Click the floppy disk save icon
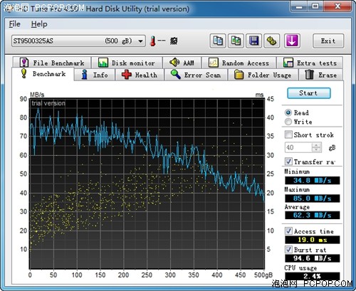This screenshot has width=356, height=291. point(253,41)
